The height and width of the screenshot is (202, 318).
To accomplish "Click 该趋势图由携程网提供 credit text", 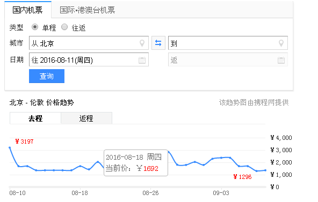I will [254, 102].
